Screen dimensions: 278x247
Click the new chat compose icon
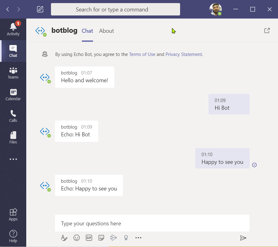click(40, 9)
